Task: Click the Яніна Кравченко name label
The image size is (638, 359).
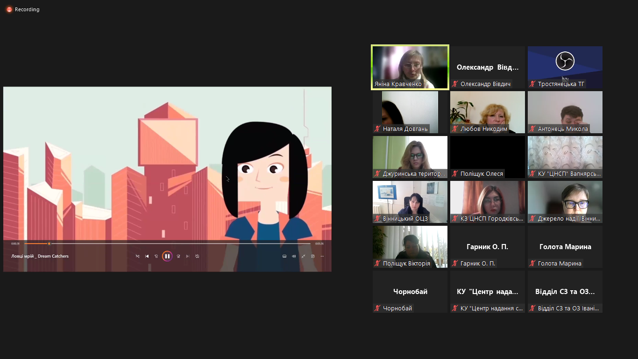Action: 398,84
